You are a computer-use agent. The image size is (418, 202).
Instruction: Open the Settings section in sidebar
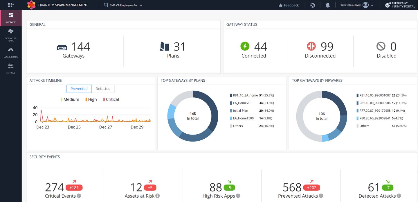click(x=11, y=68)
